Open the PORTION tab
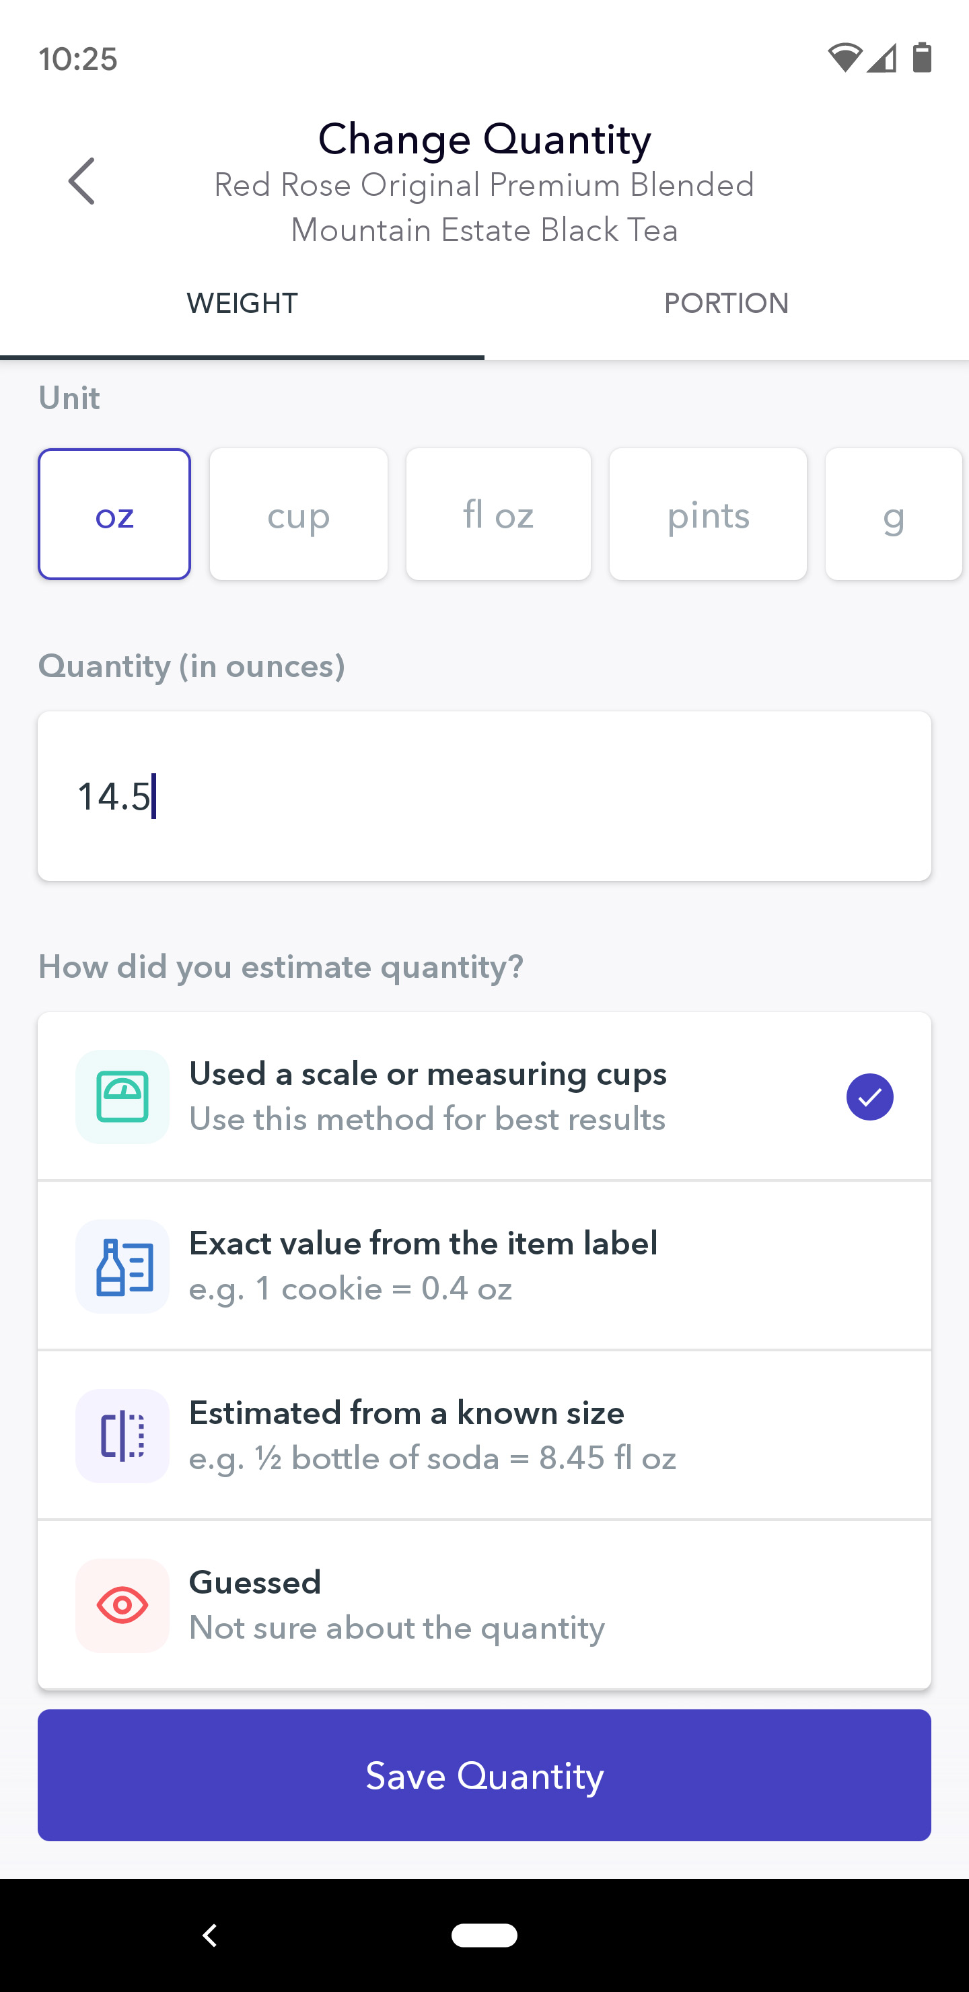This screenshot has width=969, height=1992. click(726, 303)
